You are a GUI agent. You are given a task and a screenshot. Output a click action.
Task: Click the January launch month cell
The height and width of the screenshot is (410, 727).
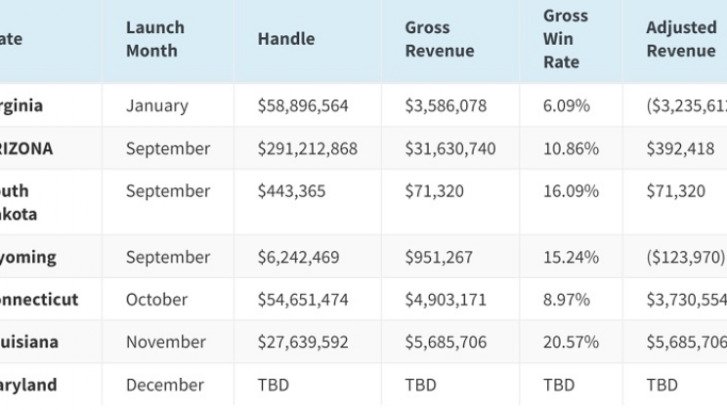tap(157, 105)
